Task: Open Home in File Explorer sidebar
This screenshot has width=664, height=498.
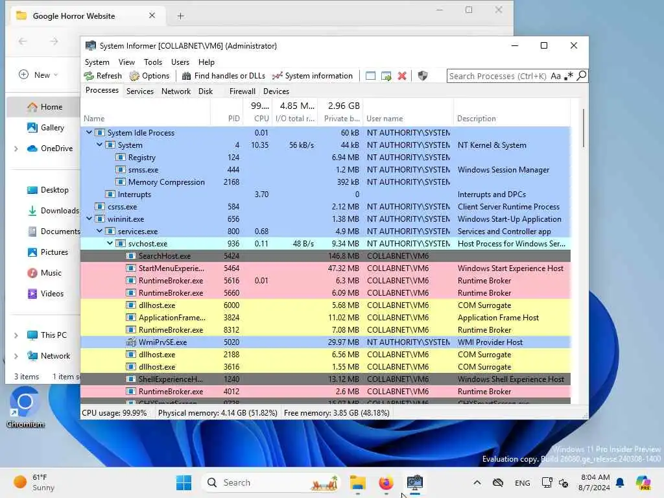Action: [x=45, y=107]
